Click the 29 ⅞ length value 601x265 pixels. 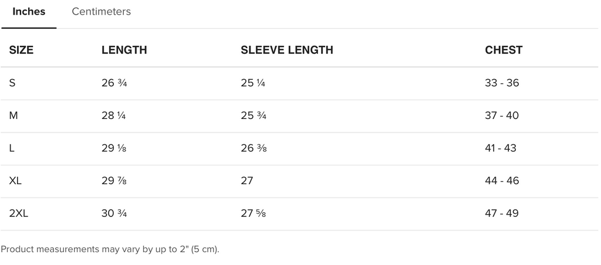click(114, 181)
